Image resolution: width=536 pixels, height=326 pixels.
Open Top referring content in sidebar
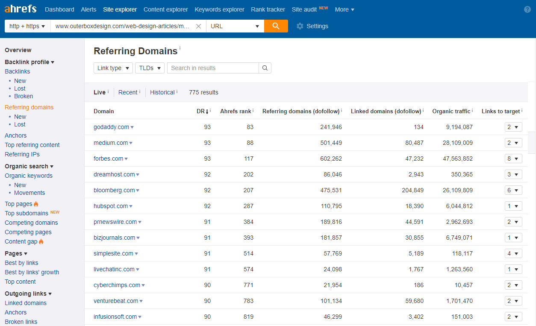32,145
